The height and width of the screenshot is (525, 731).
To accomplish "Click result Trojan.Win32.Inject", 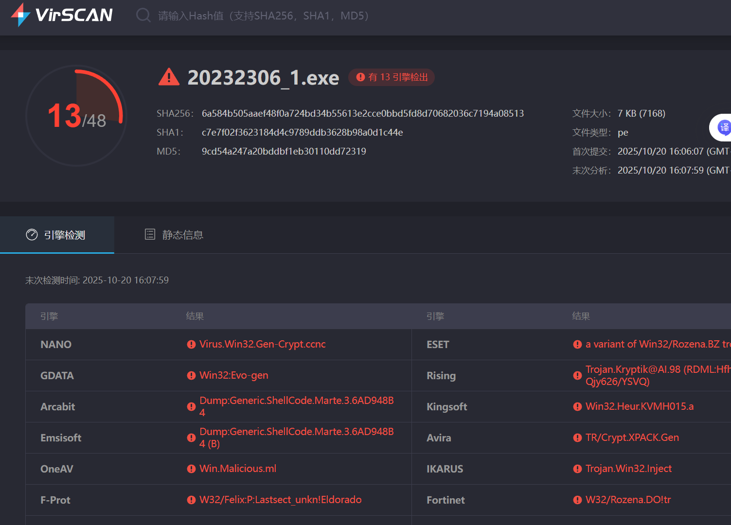I will click(628, 469).
